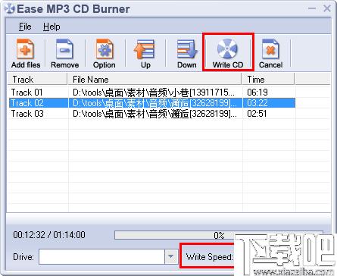
Task: Select the Track 03 row
Action: [152, 114]
